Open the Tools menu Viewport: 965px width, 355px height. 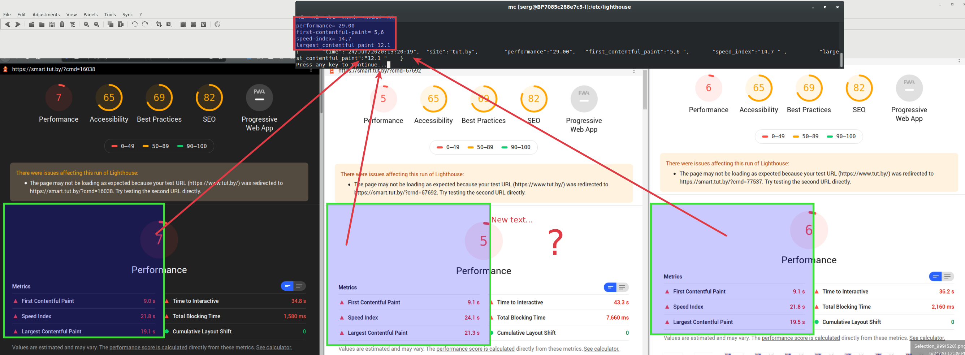point(110,14)
